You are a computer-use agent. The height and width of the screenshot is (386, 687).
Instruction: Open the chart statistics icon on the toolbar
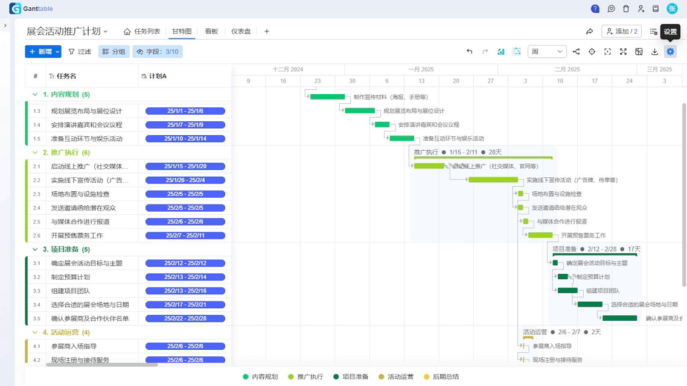coord(502,51)
